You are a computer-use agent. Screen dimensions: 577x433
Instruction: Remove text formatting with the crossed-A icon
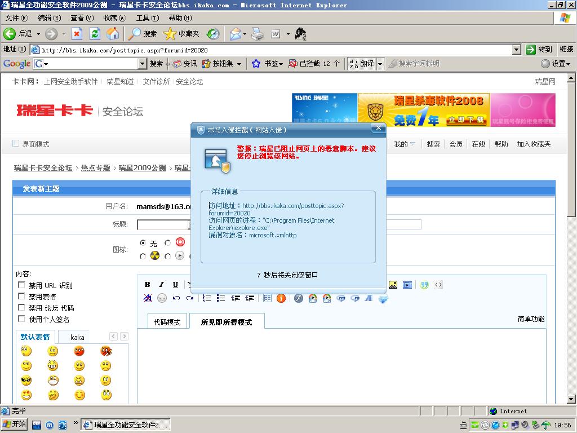148,298
